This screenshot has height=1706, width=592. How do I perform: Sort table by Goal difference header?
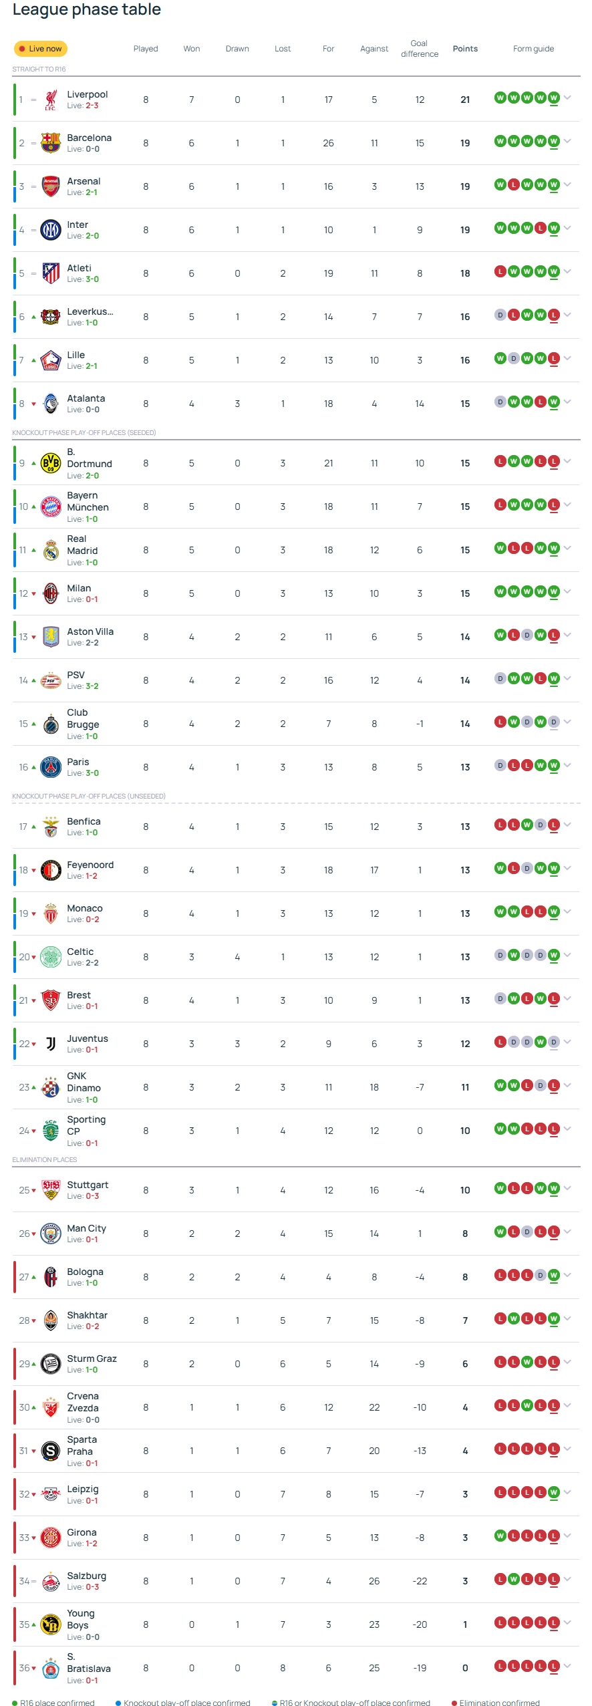tap(420, 49)
